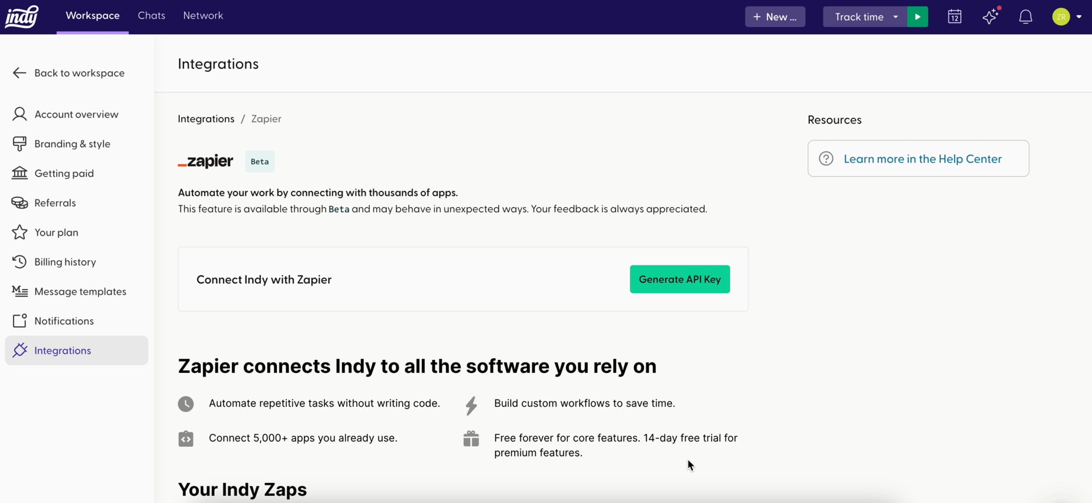The image size is (1092, 503).
Task: Click the Help Center question mark icon
Action: click(826, 158)
